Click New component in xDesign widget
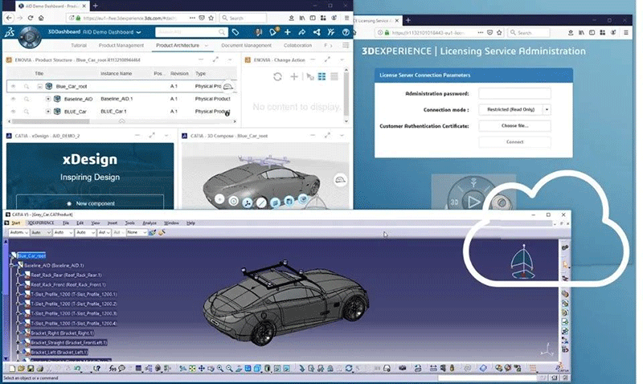Screen dimensions: 643x384 90,203
